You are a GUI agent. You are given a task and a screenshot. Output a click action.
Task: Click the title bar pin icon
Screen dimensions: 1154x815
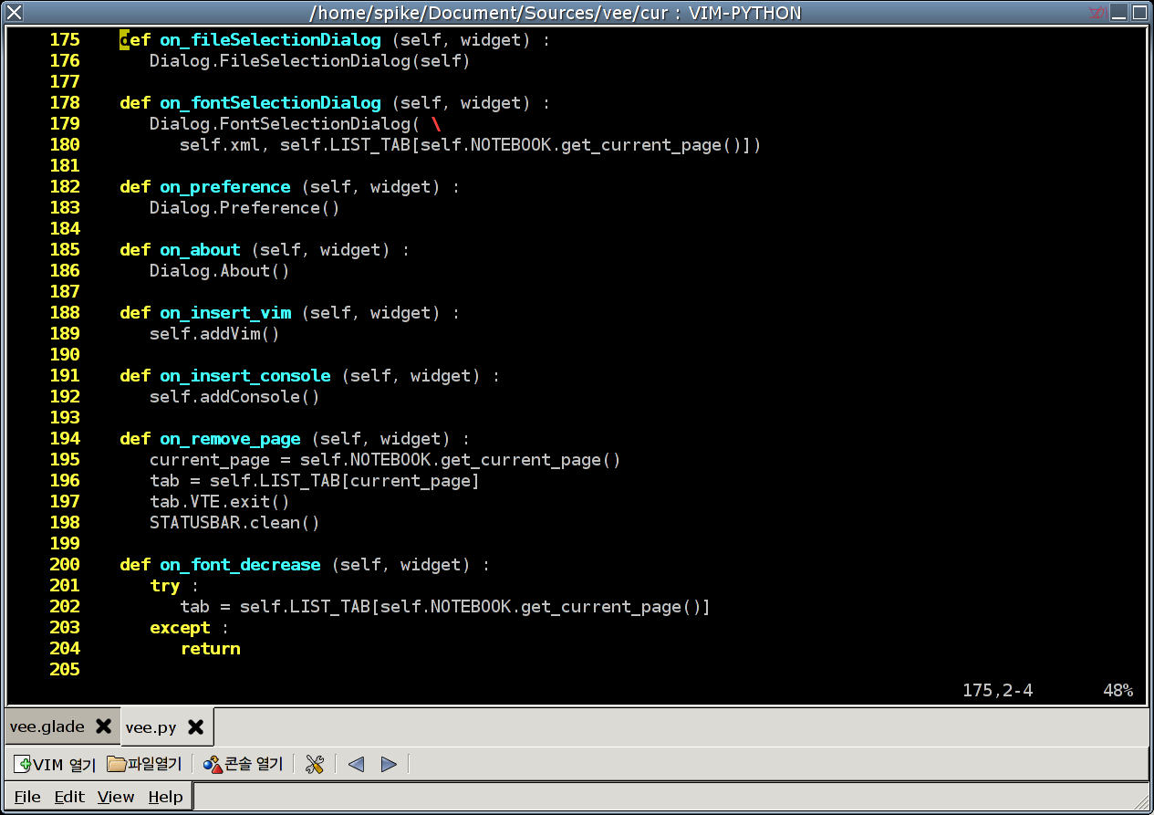[1097, 13]
